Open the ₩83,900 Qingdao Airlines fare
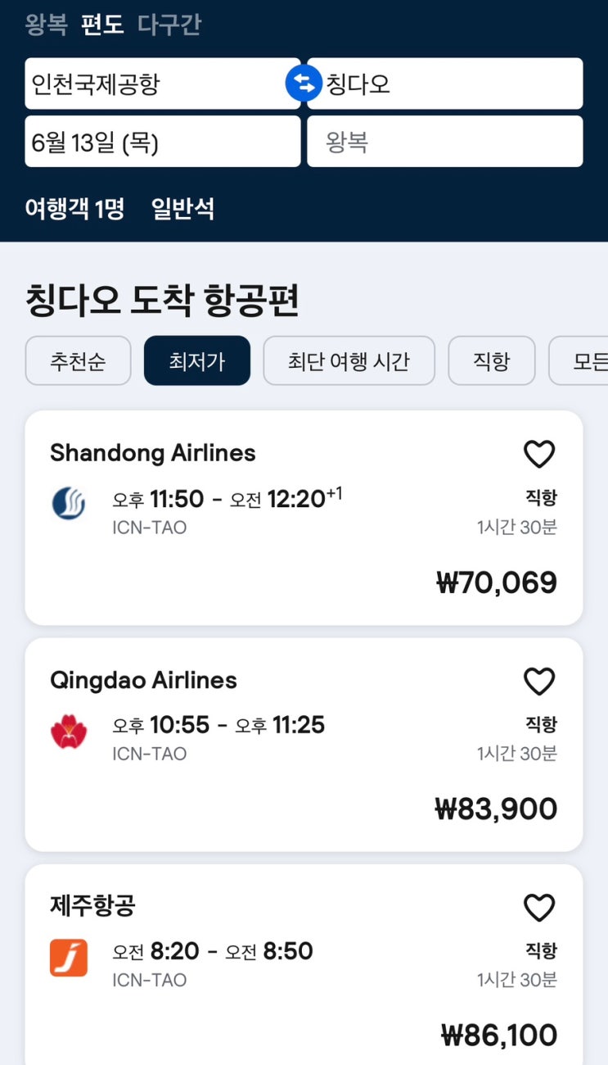Screen dimensions: 608x1065 (496, 809)
